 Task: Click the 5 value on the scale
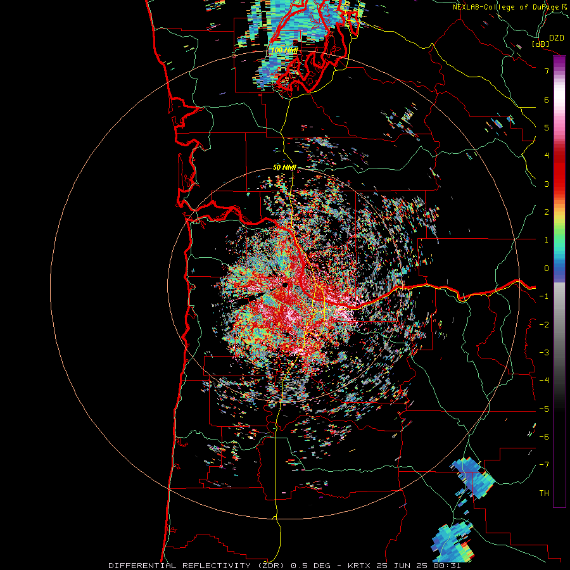click(x=547, y=127)
